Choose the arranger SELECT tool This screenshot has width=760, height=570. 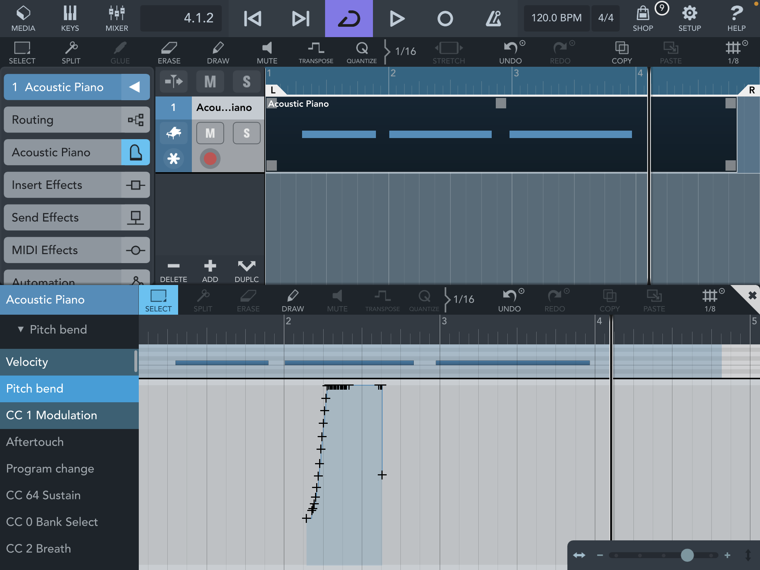pos(22,53)
